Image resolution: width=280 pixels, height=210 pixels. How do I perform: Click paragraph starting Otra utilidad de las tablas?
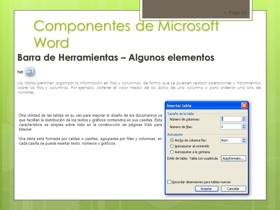coord(90,122)
